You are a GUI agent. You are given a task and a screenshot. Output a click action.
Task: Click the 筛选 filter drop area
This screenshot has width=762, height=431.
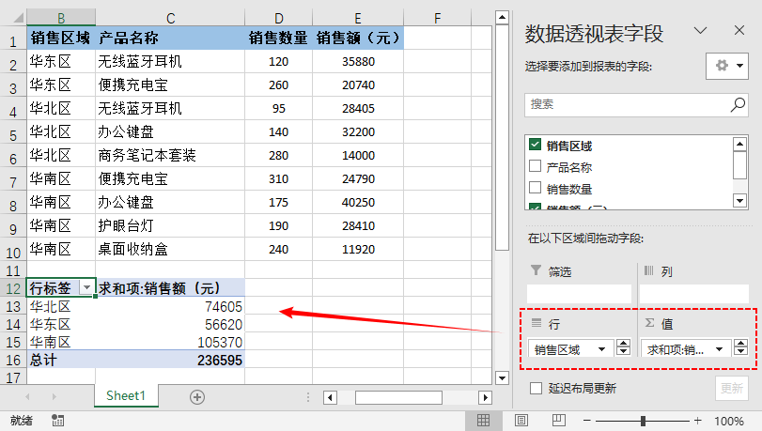point(580,294)
